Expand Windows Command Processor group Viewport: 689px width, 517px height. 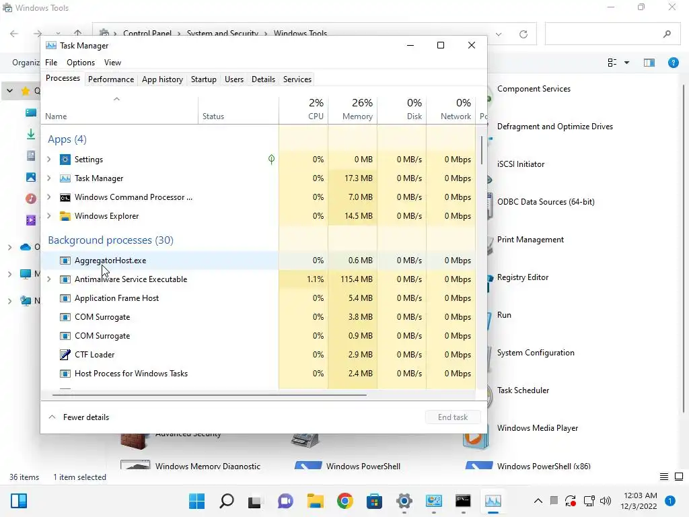point(49,197)
